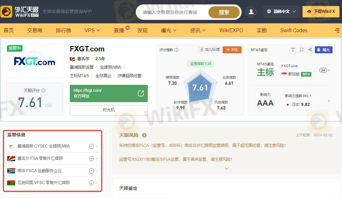This screenshot has width=342, height=198.
Task: Go to the 排行榜 tab
Action: pyautogui.click(x=63, y=31)
